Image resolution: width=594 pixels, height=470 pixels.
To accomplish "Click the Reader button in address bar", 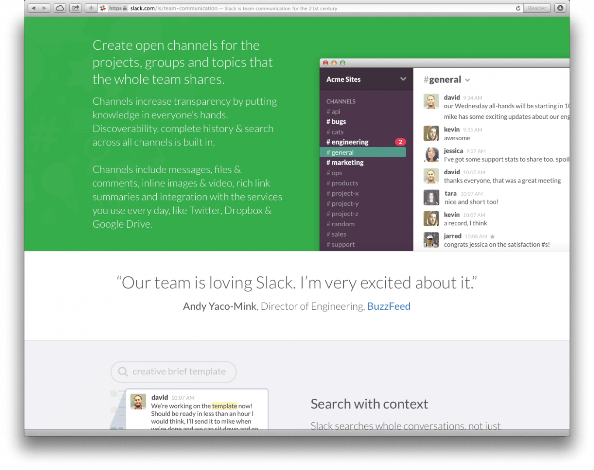I will point(537,8).
